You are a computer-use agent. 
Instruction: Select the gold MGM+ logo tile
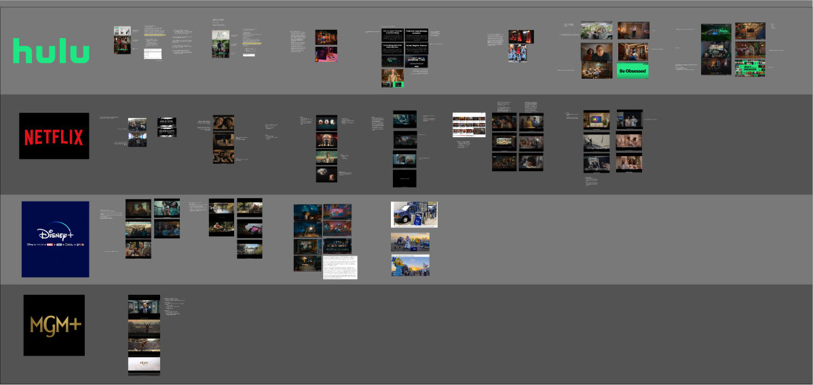coord(54,325)
